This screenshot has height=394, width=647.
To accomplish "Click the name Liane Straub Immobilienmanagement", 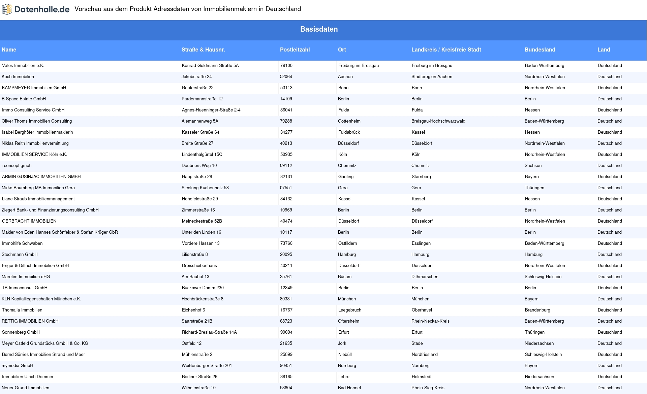I will [x=38, y=199].
